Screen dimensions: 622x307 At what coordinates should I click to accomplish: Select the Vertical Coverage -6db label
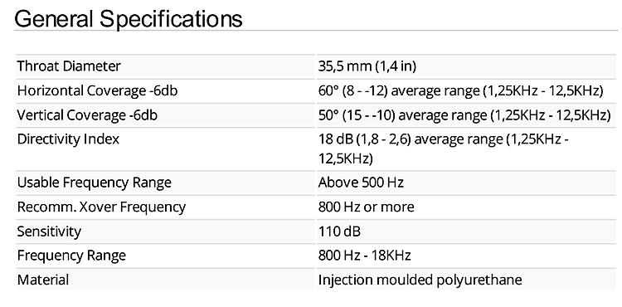(x=87, y=115)
